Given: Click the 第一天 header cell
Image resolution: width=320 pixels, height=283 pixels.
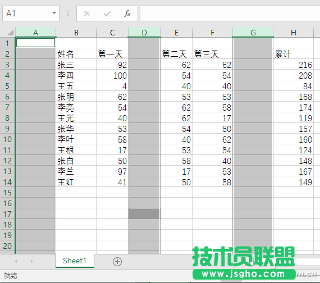Looking at the screenshot, I should point(112,54).
